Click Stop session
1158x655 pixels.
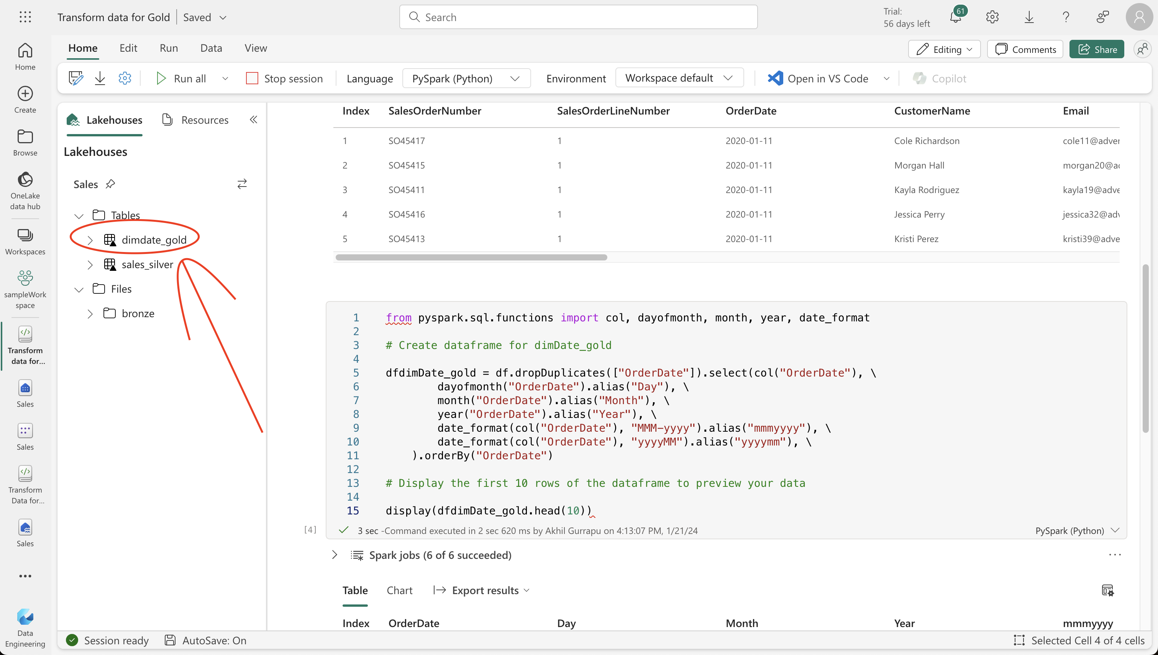pyautogui.click(x=284, y=78)
